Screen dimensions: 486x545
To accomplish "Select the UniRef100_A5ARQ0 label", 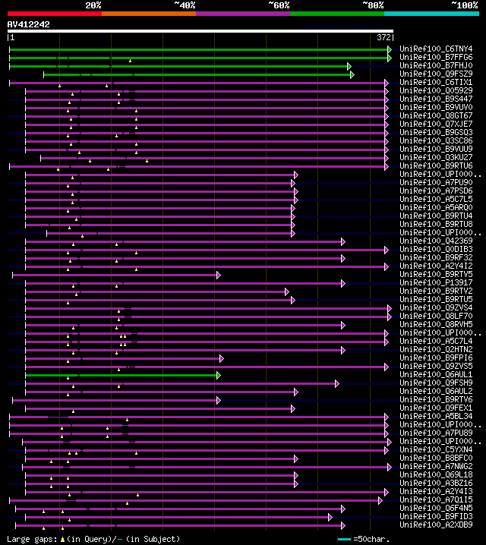I will click(436, 207).
